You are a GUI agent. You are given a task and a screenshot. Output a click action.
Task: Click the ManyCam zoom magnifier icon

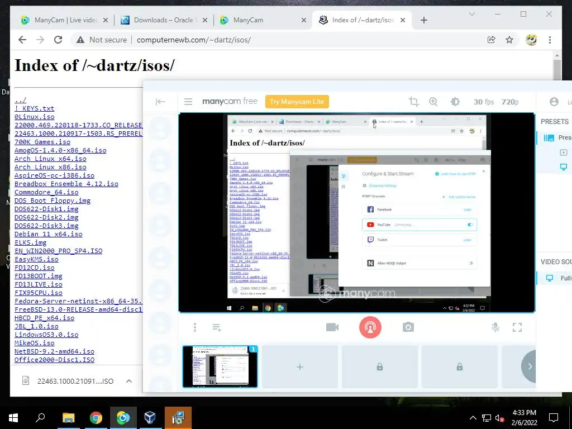(x=433, y=102)
